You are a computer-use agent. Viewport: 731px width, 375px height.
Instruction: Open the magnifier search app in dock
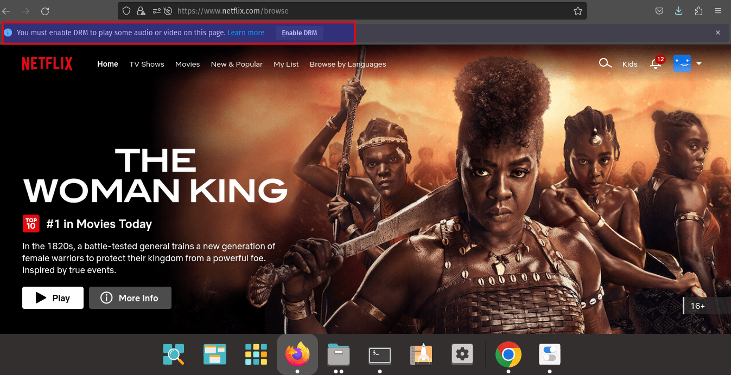(174, 354)
